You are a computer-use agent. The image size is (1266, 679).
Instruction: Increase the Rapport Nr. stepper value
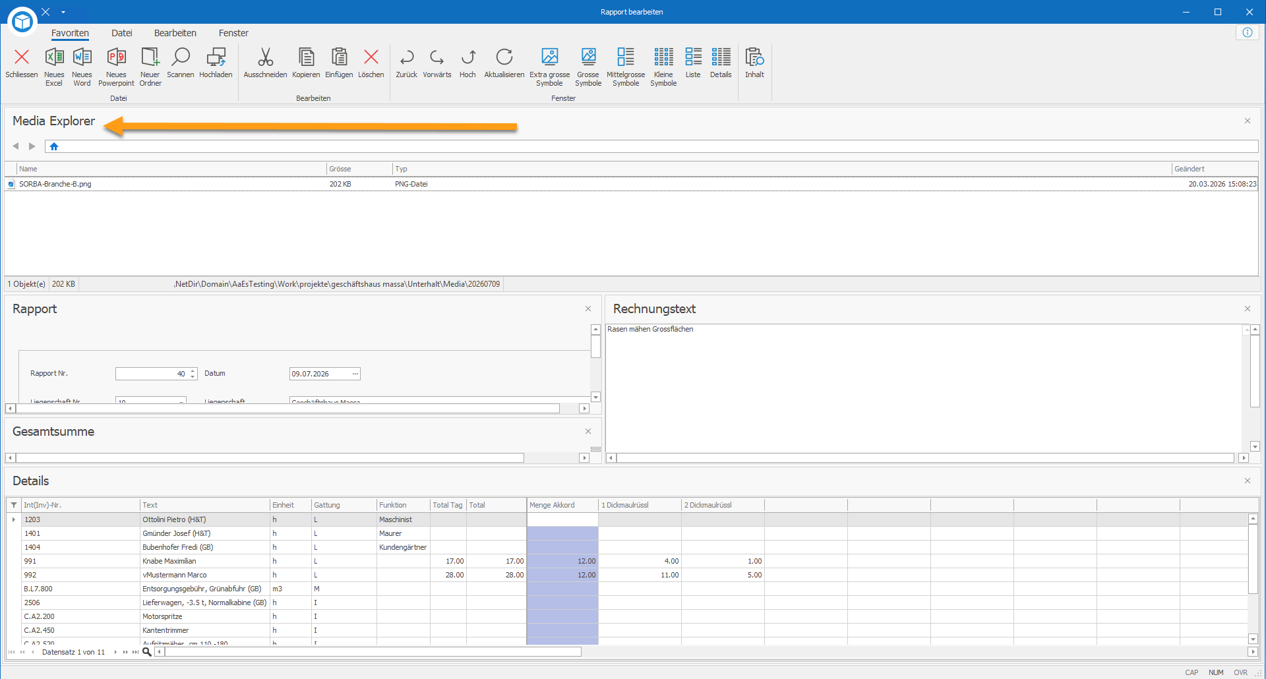(193, 371)
